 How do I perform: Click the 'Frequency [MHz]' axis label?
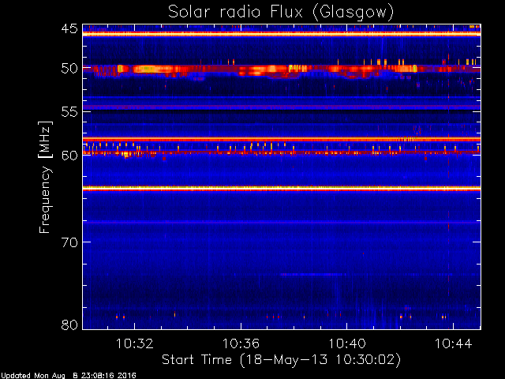pyautogui.click(x=45, y=177)
